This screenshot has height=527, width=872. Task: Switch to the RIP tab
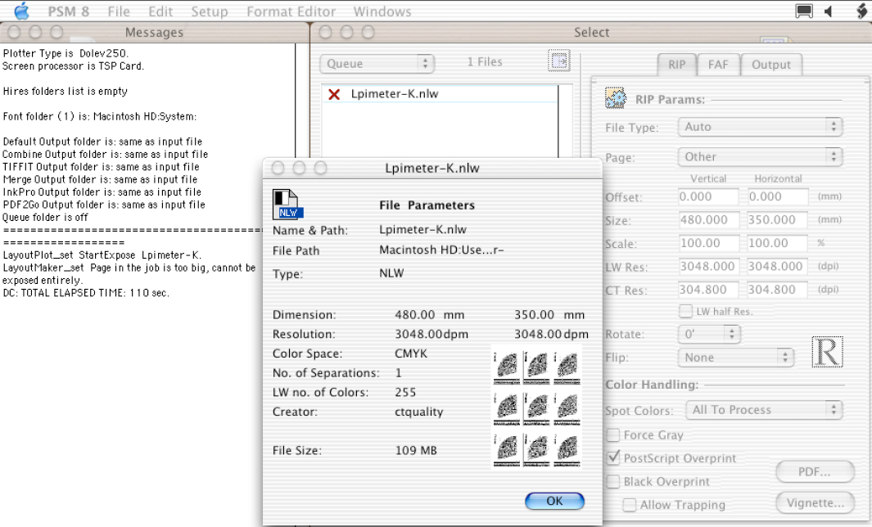tap(677, 65)
